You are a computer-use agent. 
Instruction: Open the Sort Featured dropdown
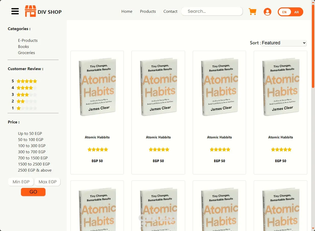(284, 43)
